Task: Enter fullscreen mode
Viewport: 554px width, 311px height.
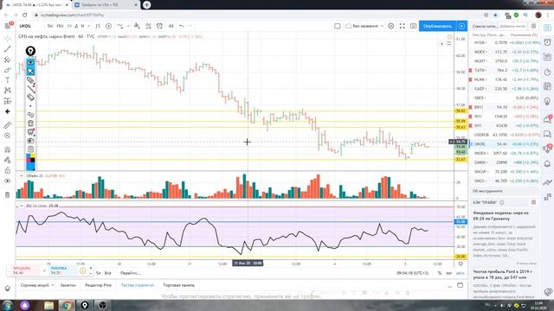Action: 402,26
